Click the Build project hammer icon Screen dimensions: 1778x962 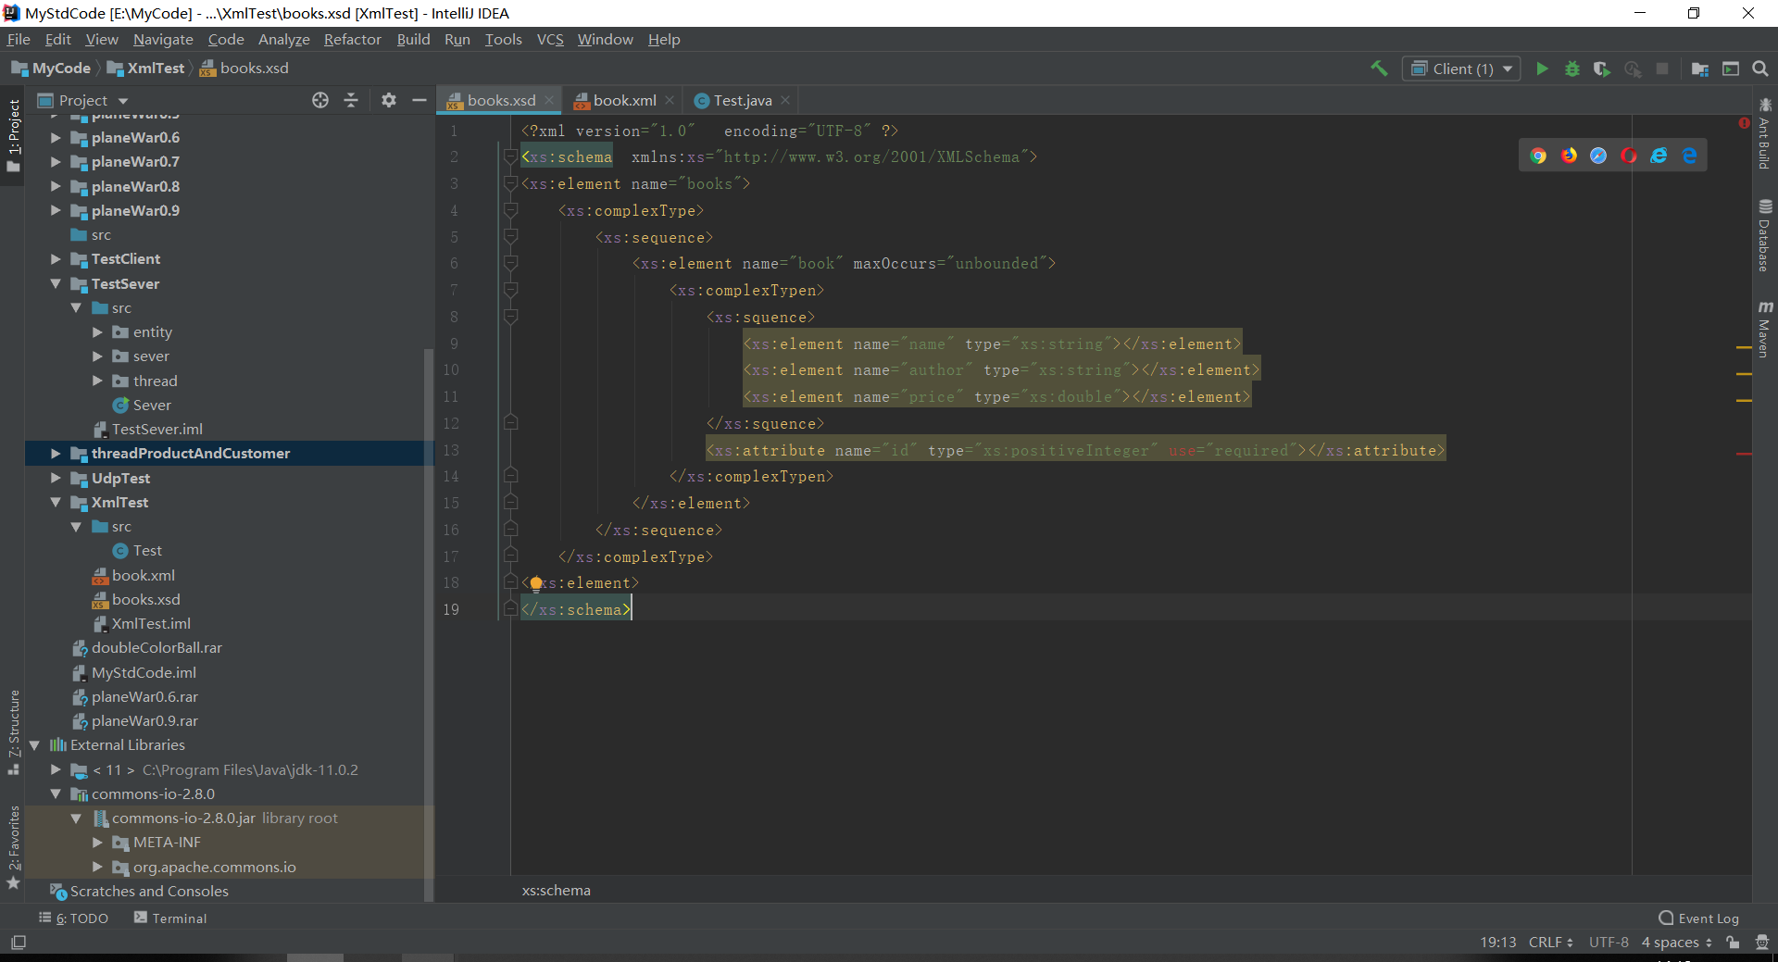pos(1379,69)
